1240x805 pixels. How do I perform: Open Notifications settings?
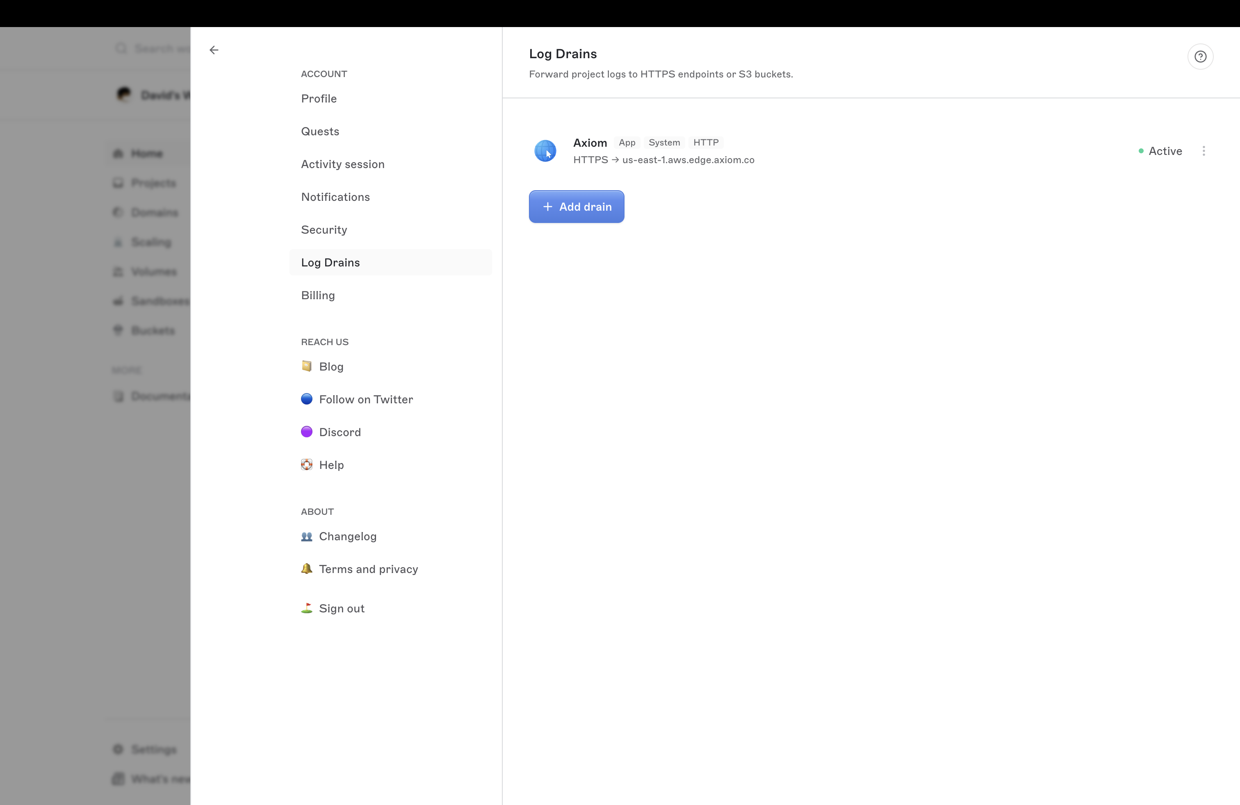[x=390, y=197]
